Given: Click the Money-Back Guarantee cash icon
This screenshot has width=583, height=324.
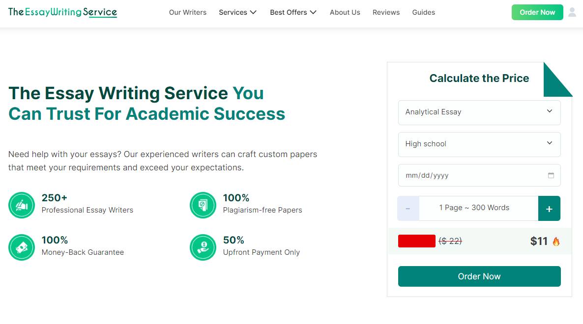Looking at the screenshot, I should (x=22, y=247).
